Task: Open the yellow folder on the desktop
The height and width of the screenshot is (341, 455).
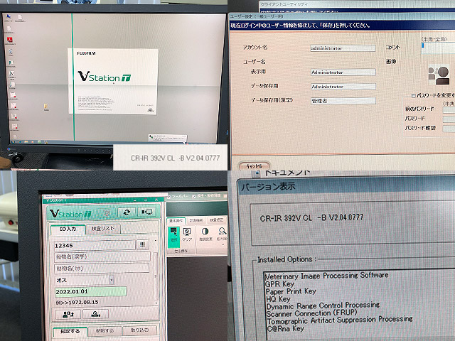Action: click(46, 107)
